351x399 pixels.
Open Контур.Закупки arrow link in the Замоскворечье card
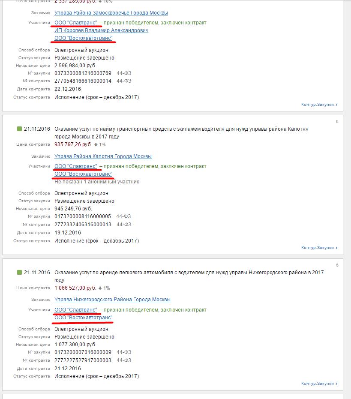pyautogui.click(x=319, y=104)
